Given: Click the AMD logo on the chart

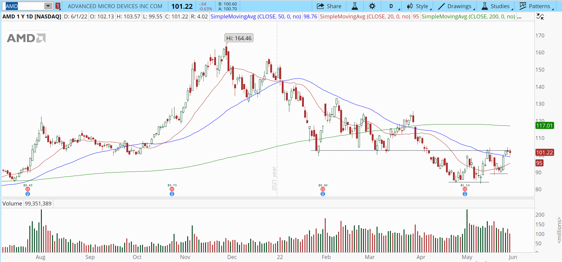Looking at the screenshot, I should (x=26, y=38).
